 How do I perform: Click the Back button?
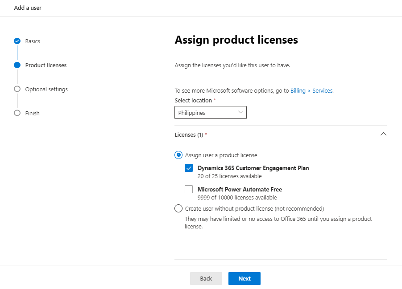tap(206, 278)
